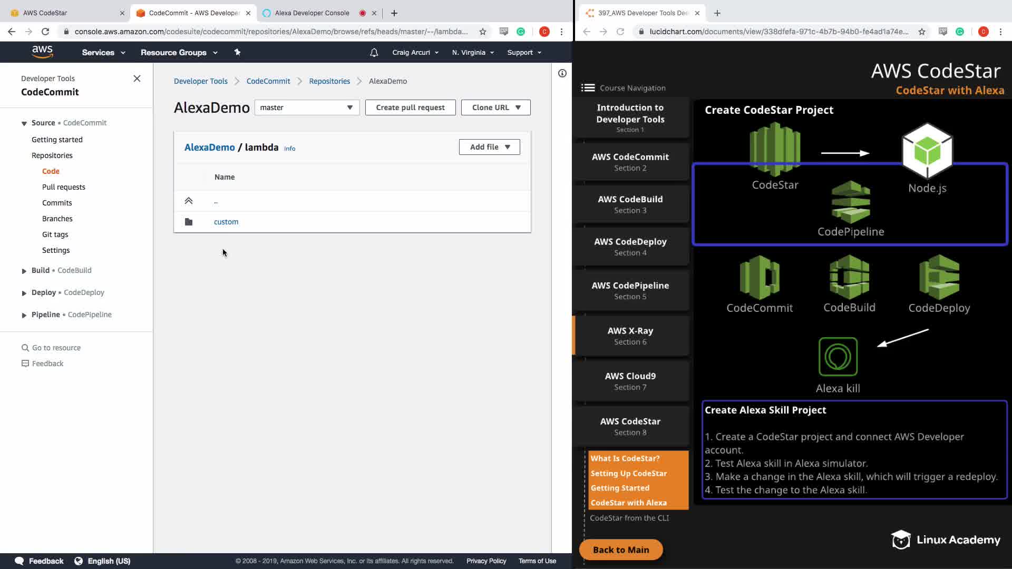The height and width of the screenshot is (569, 1012).
Task: Click the pin shortcut icon in navbar
Action: pyautogui.click(x=237, y=52)
